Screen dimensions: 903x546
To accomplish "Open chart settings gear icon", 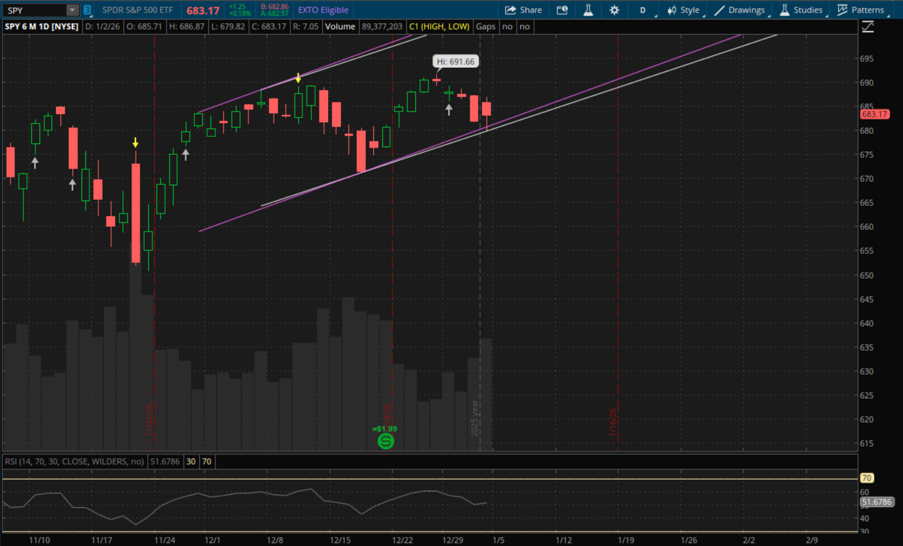I will pyautogui.click(x=614, y=10).
